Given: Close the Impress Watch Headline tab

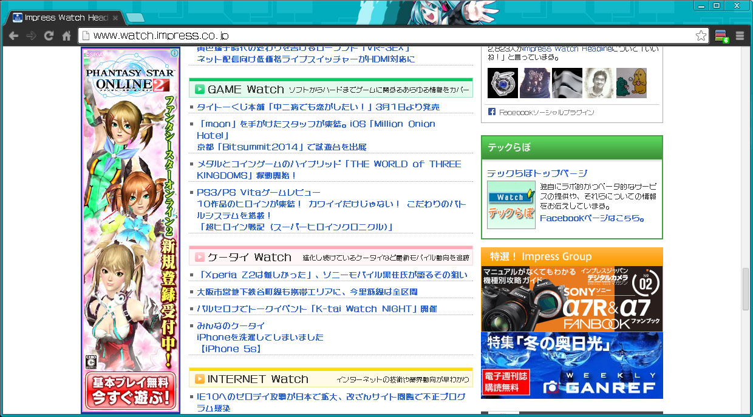Looking at the screenshot, I should tap(116, 18).
